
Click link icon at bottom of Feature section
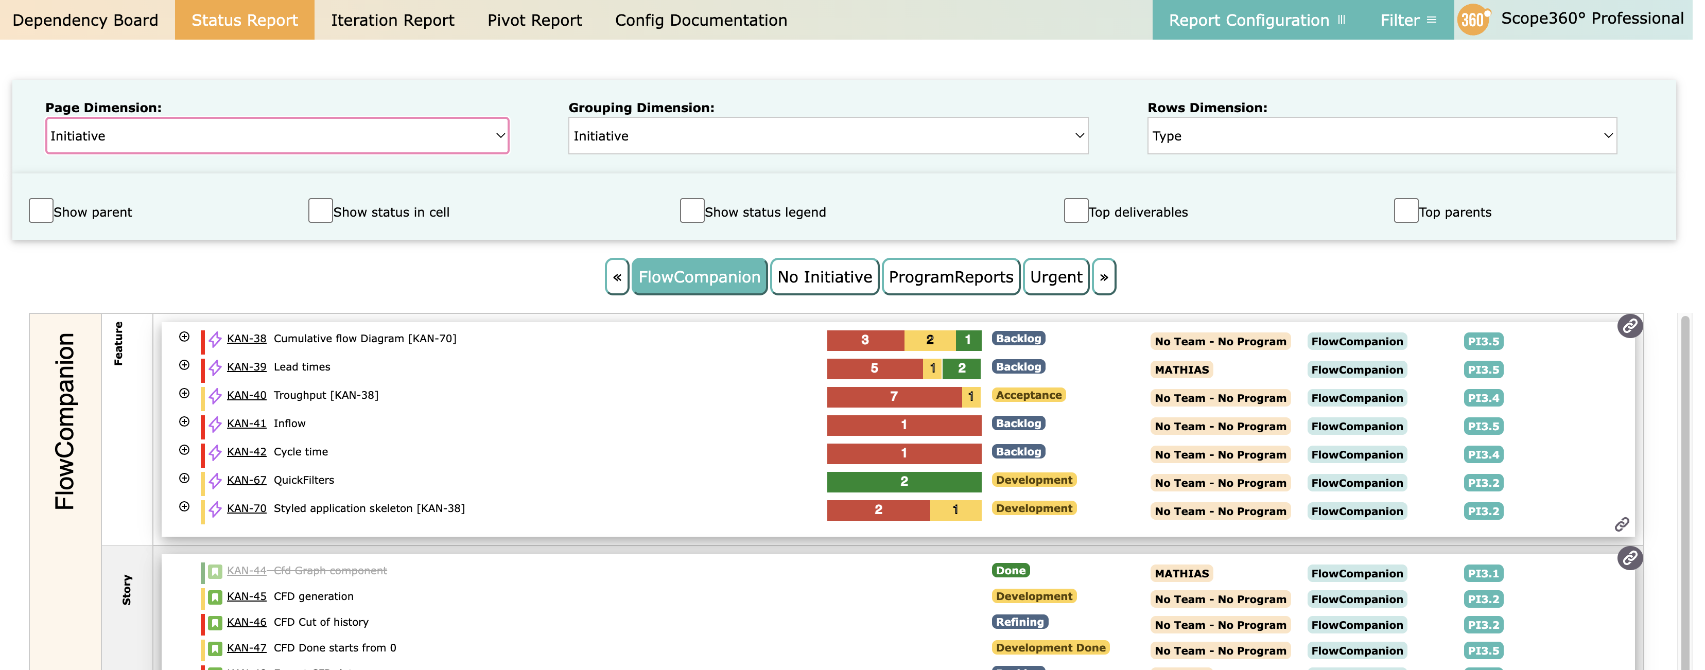pyautogui.click(x=1622, y=524)
